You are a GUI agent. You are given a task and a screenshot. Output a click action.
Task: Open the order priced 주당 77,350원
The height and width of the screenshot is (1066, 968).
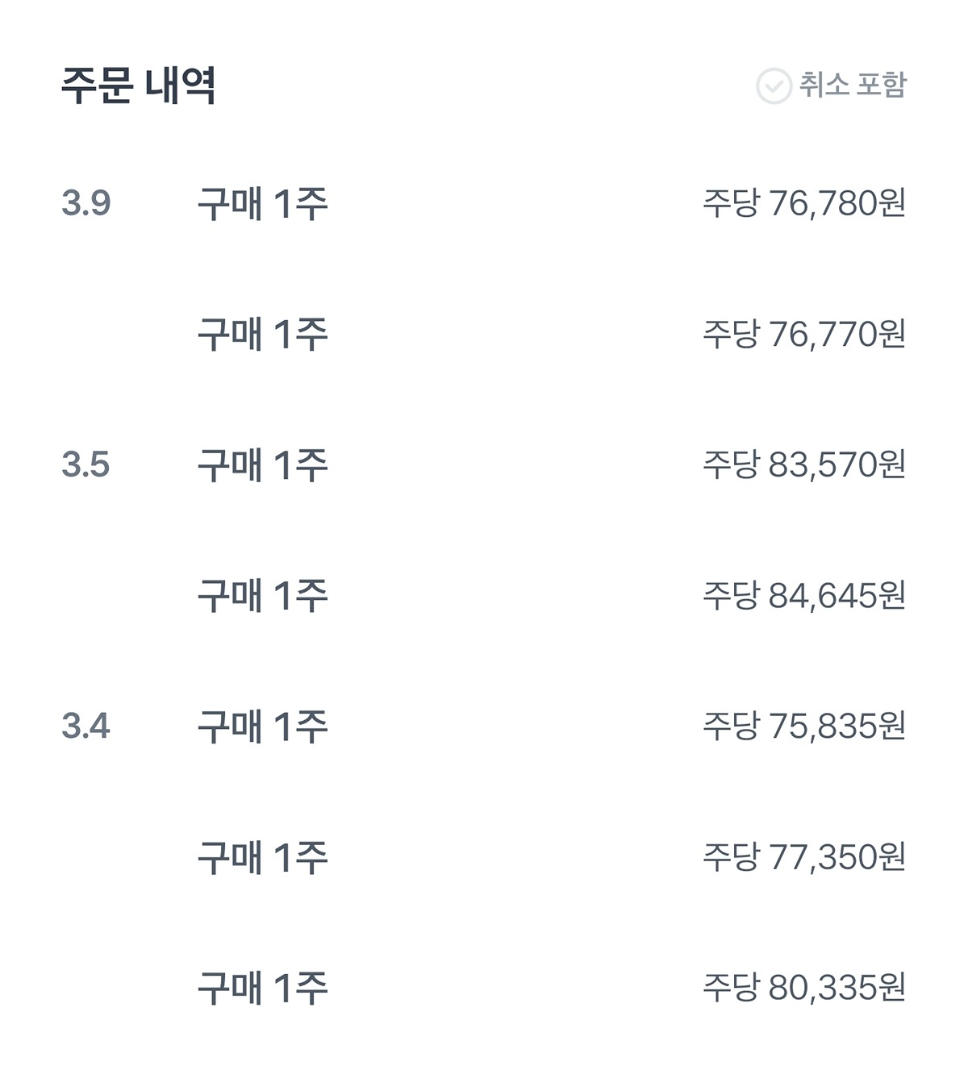tap(803, 856)
